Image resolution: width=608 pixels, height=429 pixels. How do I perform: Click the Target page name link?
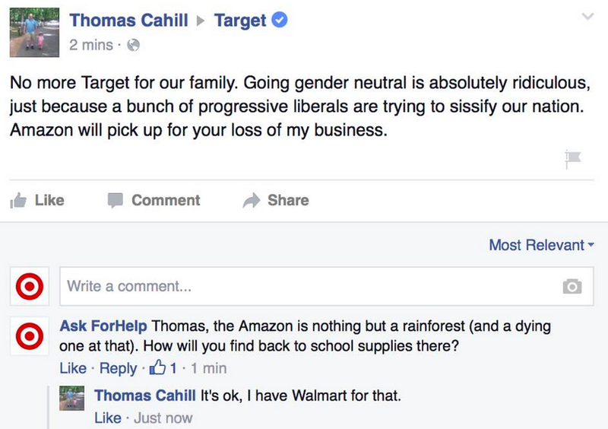point(240,21)
